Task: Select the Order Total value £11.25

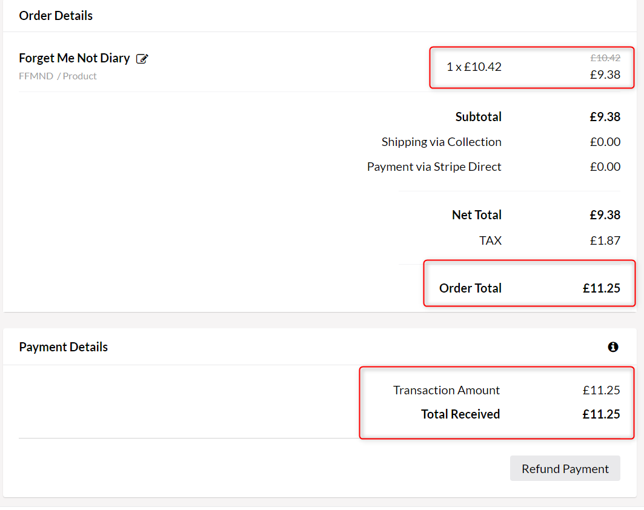Action: (602, 288)
